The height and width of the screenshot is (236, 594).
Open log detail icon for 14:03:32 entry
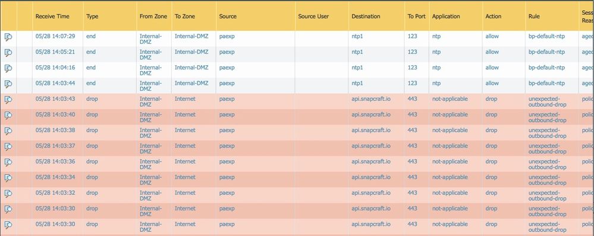coord(8,193)
